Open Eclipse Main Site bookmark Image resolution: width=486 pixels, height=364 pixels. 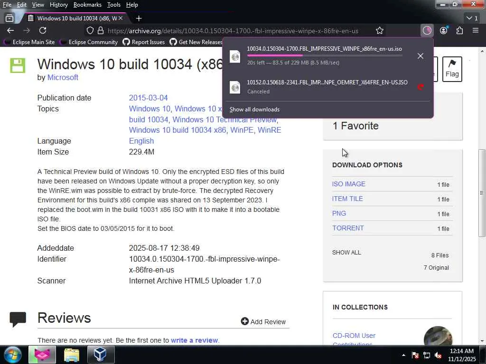[x=29, y=42]
